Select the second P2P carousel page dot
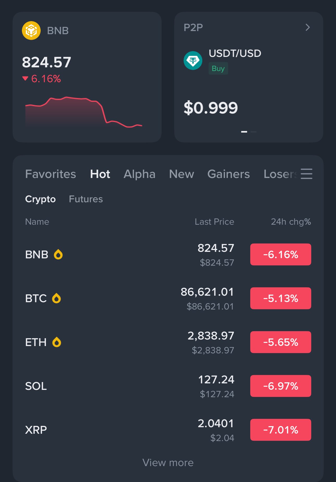Screen dimensions: 336x482 [x=253, y=132]
